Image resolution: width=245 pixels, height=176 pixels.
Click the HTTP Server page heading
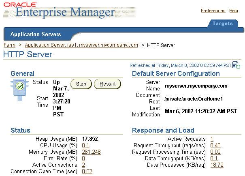coord(28,54)
